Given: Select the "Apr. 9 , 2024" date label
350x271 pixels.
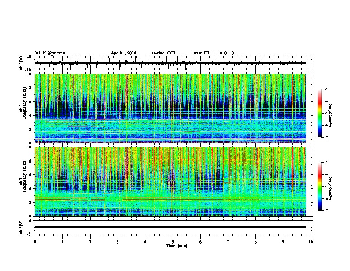Looking at the screenshot, I should (x=123, y=53).
